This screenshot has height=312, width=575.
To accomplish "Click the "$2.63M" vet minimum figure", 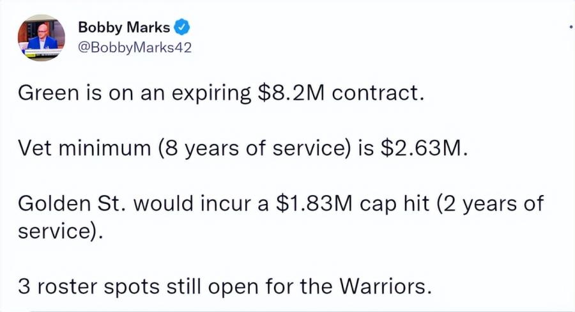I will [x=424, y=148].
